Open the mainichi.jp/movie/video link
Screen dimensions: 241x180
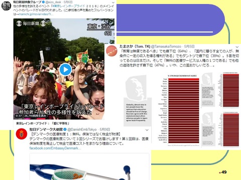pos(36,14)
